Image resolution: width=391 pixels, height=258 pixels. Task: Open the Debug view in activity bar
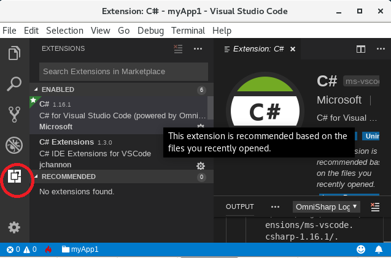(14, 145)
